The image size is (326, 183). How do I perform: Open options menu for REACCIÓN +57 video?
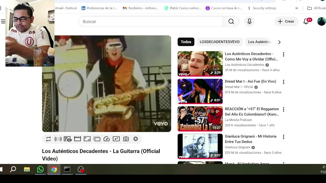[283, 110]
